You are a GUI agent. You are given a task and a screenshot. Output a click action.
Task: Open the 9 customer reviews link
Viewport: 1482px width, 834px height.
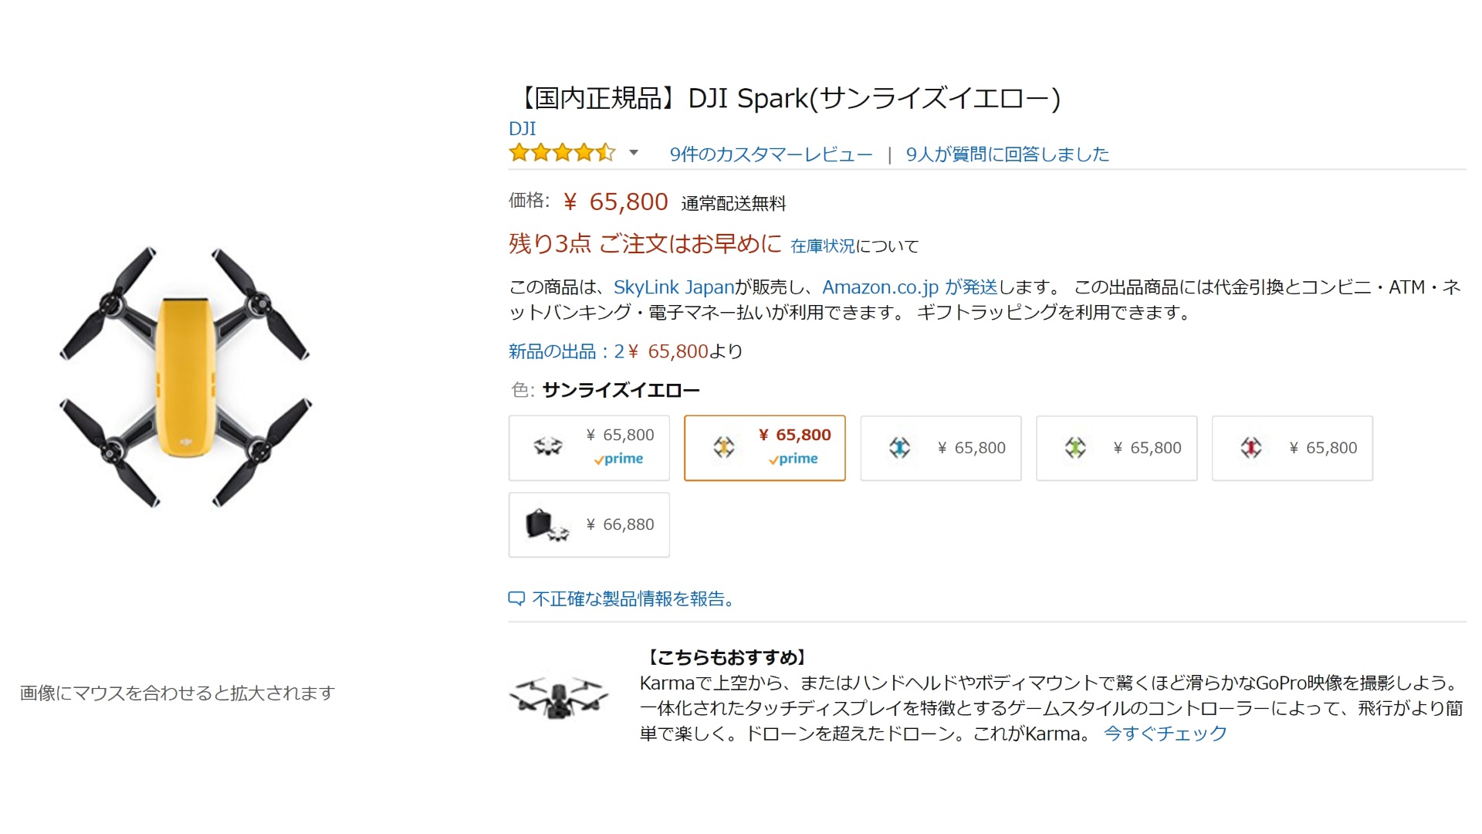[770, 154]
